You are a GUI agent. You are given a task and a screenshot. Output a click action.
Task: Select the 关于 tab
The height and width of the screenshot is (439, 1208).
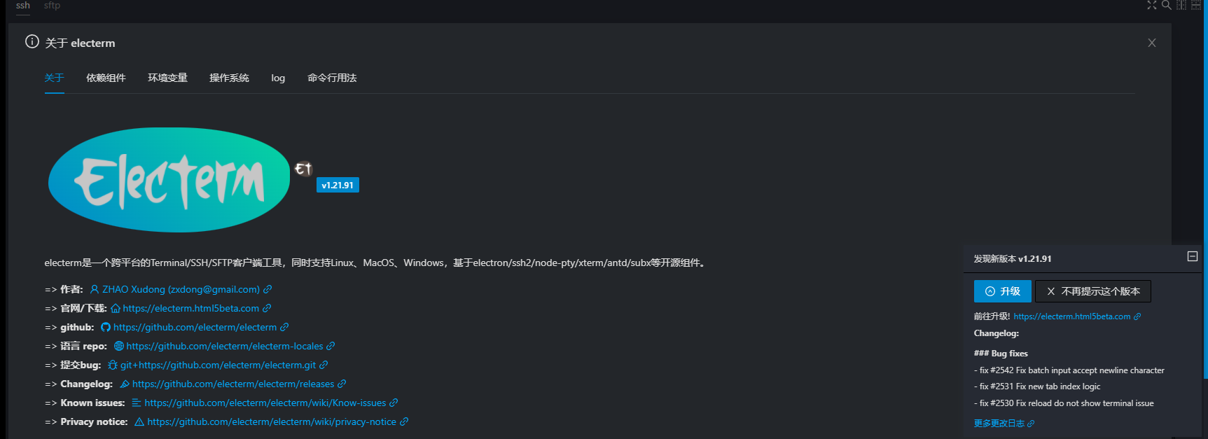click(x=54, y=78)
